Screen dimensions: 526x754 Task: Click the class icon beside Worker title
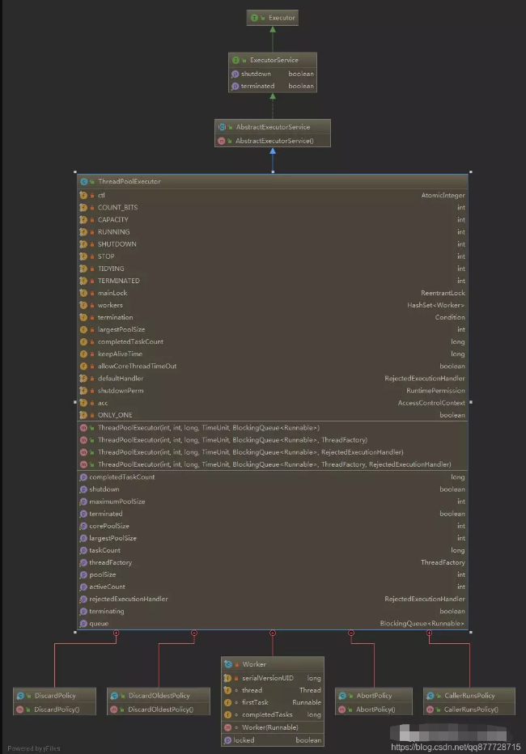point(228,664)
